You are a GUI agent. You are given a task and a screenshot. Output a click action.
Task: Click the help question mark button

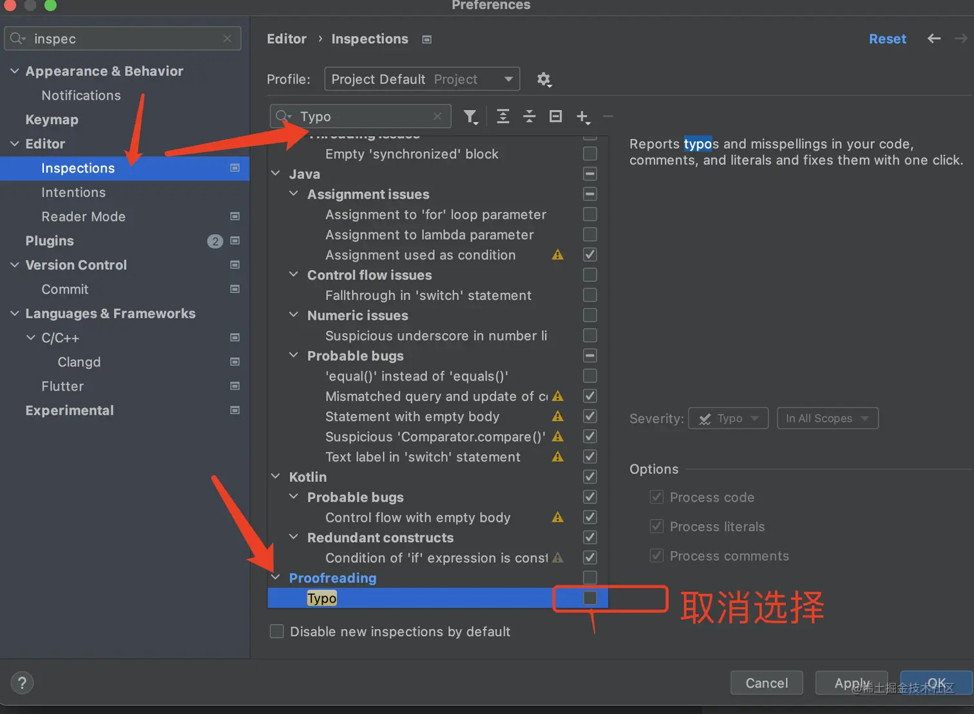click(x=22, y=683)
